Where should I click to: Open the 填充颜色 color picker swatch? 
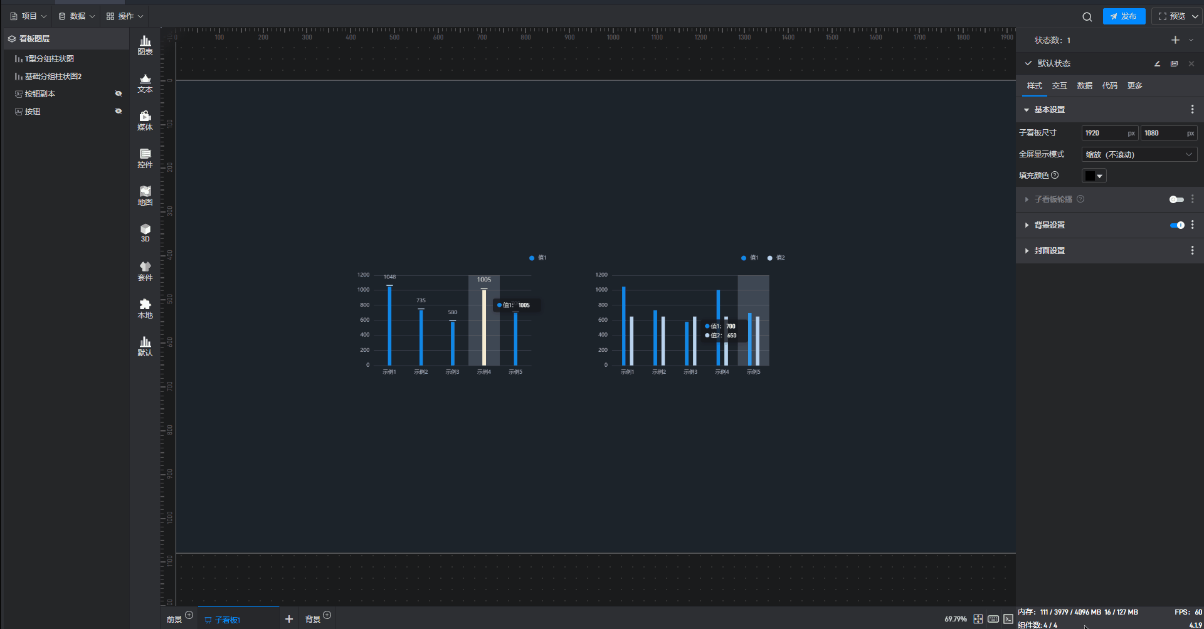click(1094, 176)
